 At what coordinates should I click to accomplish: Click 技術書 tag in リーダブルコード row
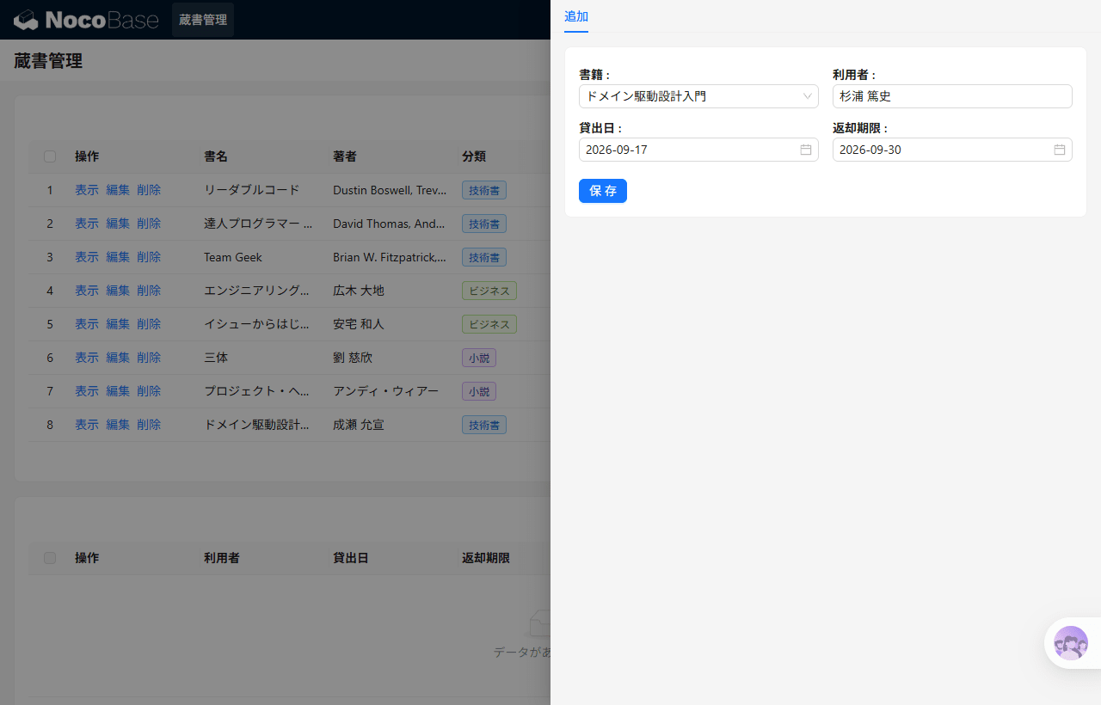tap(484, 190)
